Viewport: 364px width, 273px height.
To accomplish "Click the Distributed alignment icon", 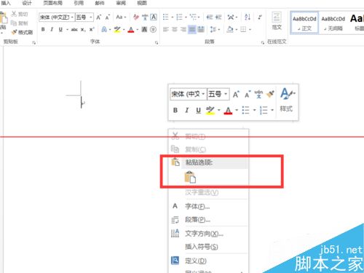I will point(201,30).
